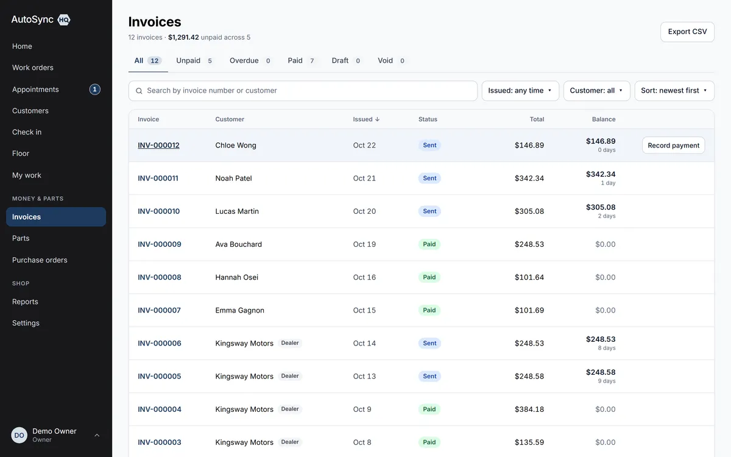Open Reports in the sidebar
Image resolution: width=731 pixels, height=457 pixels.
(56, 302)
